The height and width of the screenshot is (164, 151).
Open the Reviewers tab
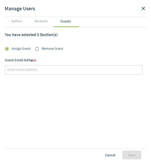pyautogui.click(x=41, y=21)
